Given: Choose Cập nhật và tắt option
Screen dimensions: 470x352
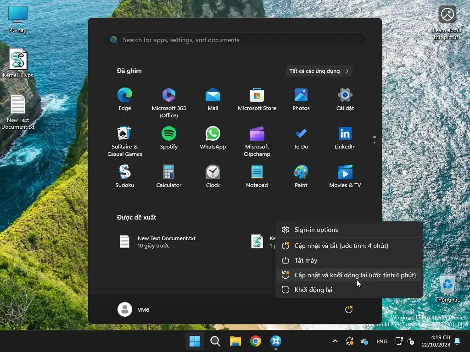Looking at the screenshot, I should point(349,246).
